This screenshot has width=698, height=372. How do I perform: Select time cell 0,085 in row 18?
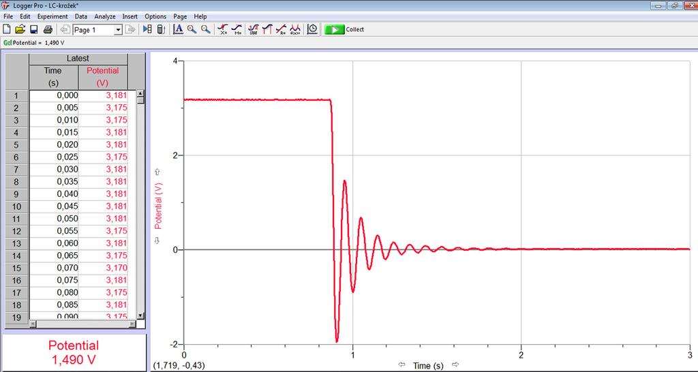pyautogui.click(x=54, y=305)
